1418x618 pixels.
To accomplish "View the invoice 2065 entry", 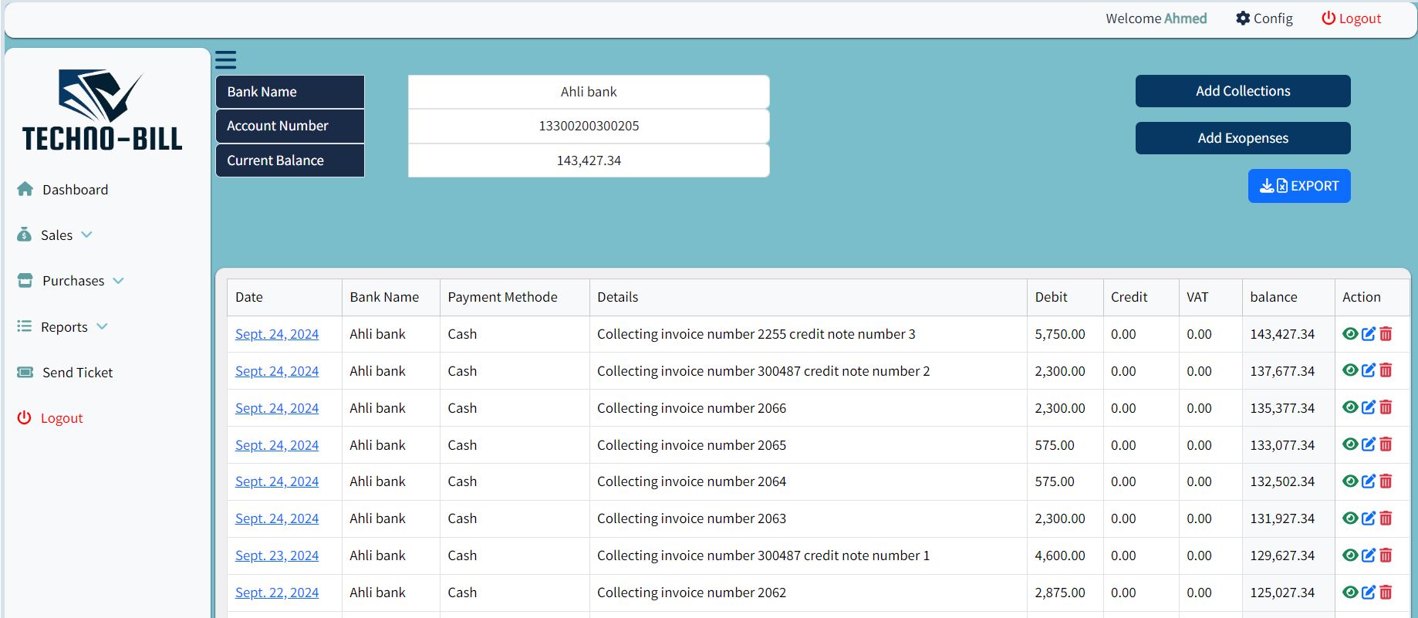I will (1350, 444).
